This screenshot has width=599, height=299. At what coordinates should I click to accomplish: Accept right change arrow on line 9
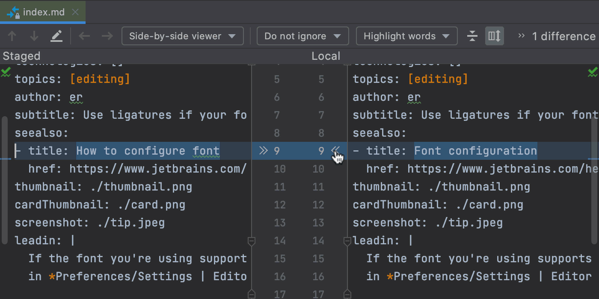[336, 150]
